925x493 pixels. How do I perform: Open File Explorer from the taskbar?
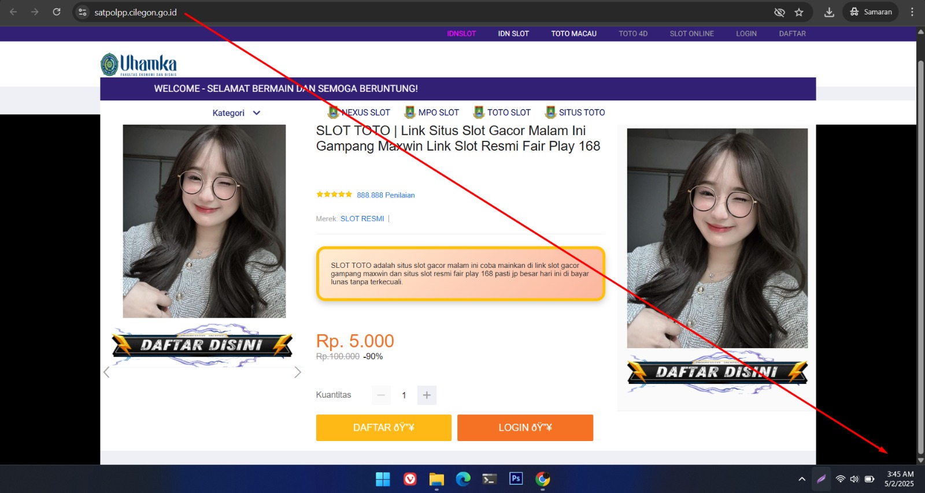(x=436, y=479)
